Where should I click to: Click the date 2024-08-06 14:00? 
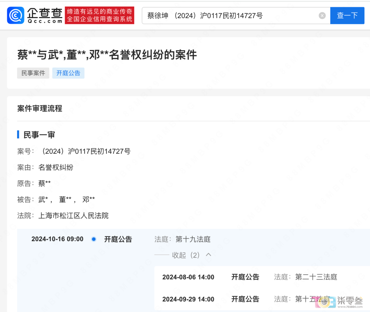tap(188, 277)
